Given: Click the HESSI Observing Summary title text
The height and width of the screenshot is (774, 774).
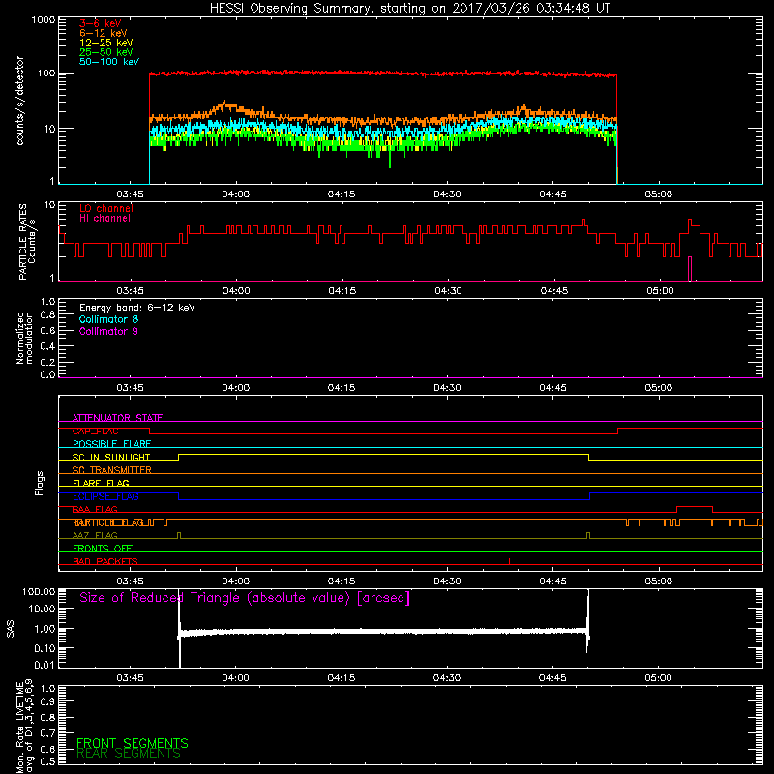Looking at the screenshot, I should click(x=409, y=9).
